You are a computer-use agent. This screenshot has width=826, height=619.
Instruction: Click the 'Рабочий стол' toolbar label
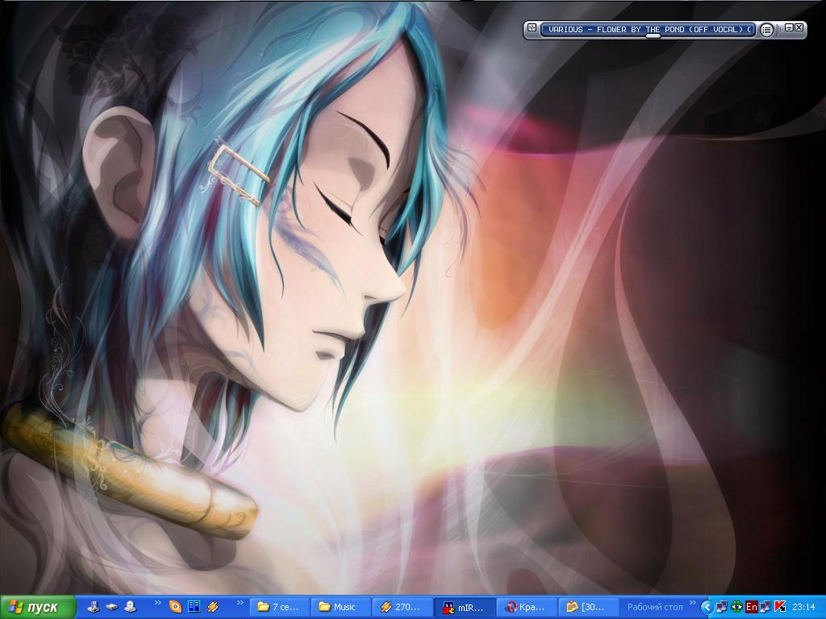click(x=655, y=607)
